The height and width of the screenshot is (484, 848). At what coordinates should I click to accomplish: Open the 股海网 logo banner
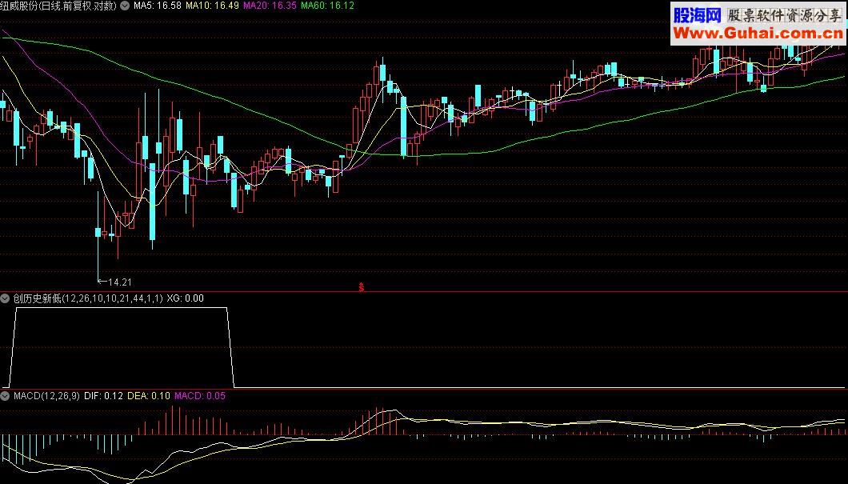tap(697, 15)
